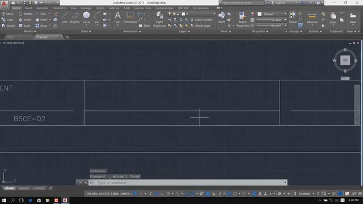
Task: Click Match Layer button
Action: [x=200, y=25]
